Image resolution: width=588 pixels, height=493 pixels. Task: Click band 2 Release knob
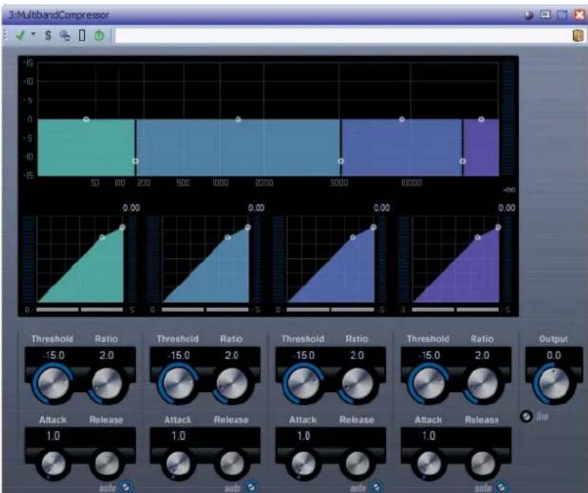[x=232, y=464]
